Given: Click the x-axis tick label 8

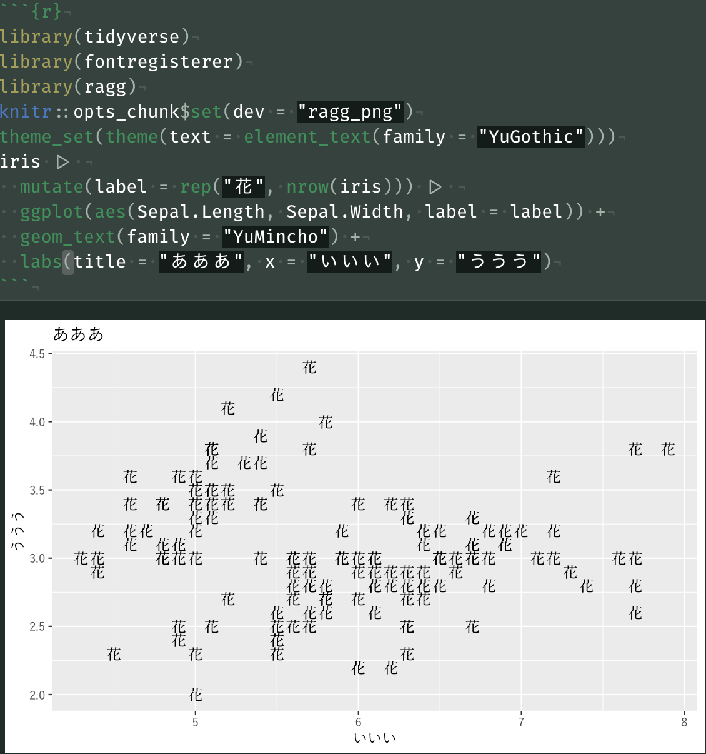Looking at the screenshot, I should 684,723.
